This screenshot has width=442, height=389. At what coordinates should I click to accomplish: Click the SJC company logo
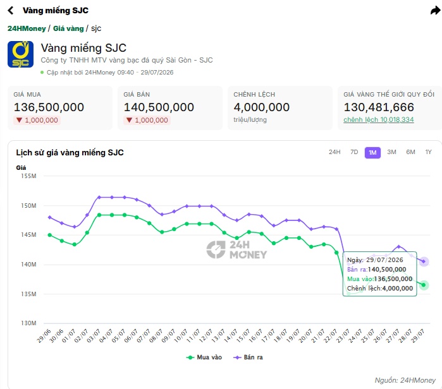click(20, 54)
